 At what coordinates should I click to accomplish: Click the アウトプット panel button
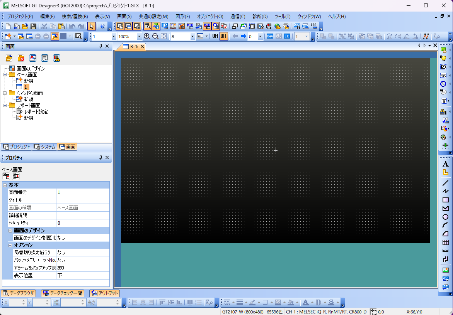[x=104, y=293]
